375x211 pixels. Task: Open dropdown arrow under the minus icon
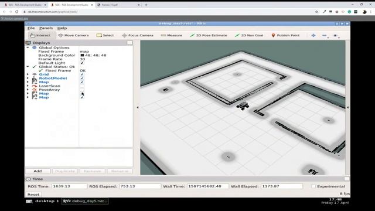point(328,38)
